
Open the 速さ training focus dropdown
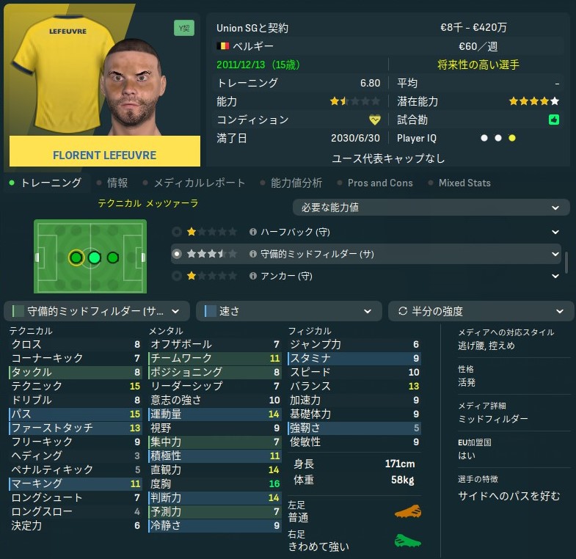[x=289, y=311]
